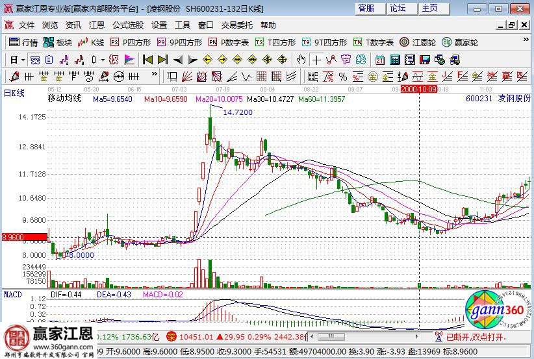Click the calculator icon in toolbar

pyautogui.click(x=394, y=60)
